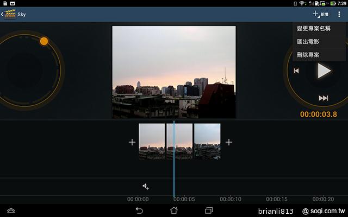Tap the second notification icon in status bar
This screenshot has height=217, width=348.
[x=13, y=3]
